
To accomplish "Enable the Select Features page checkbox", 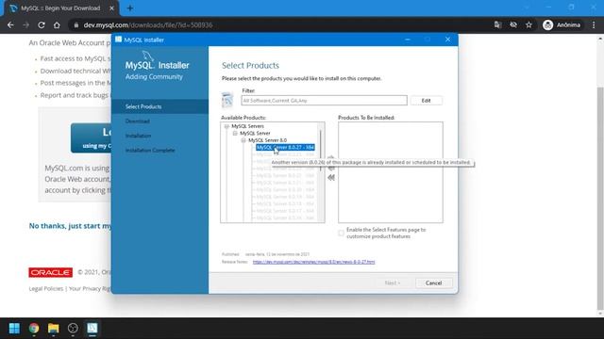I will (x=342, y=233).
